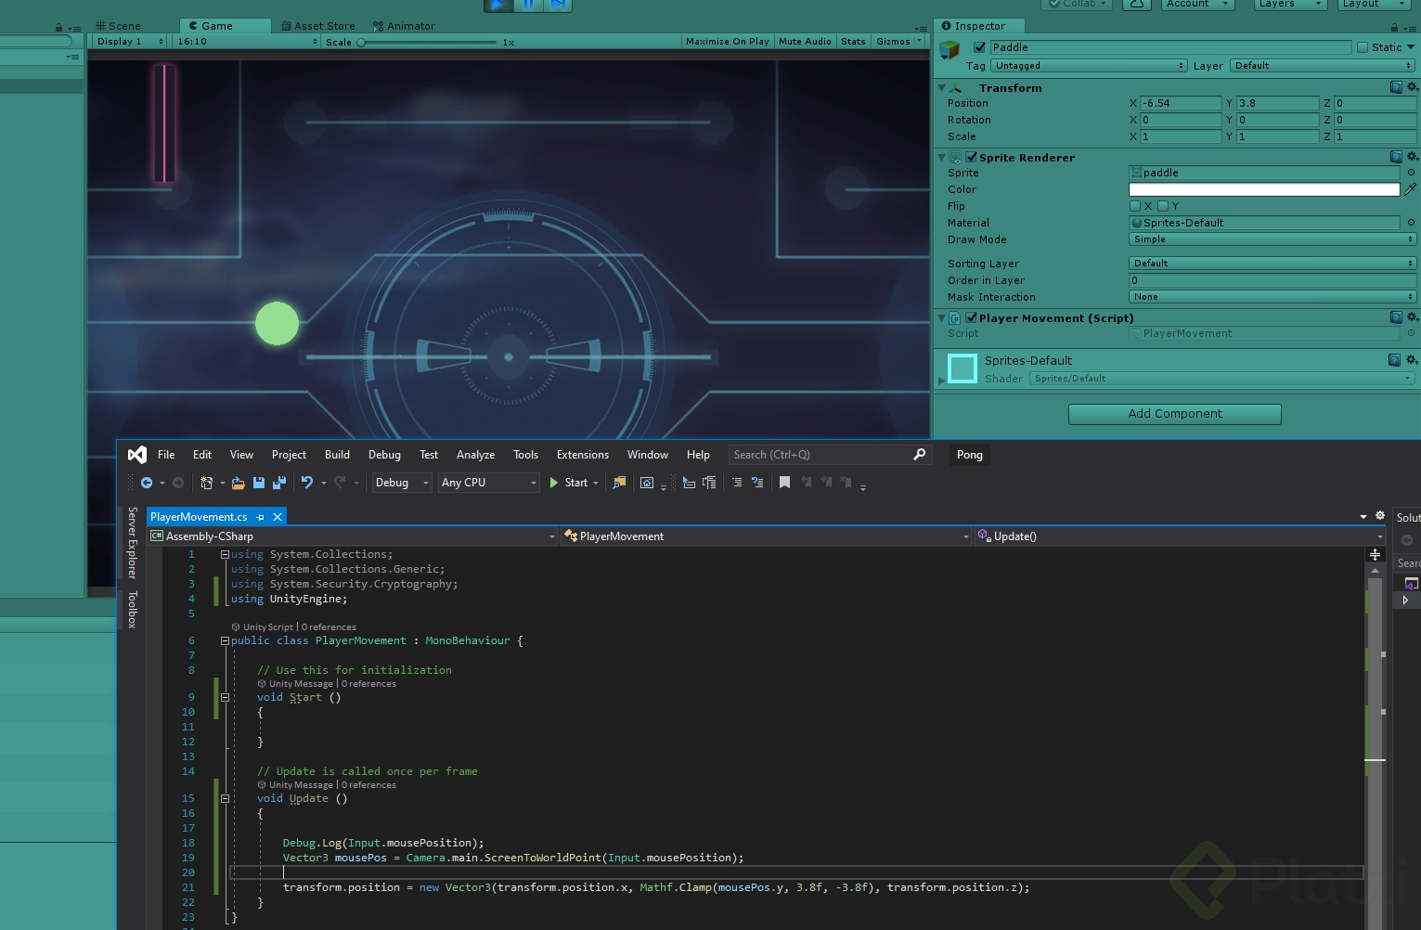
Task: Navigate backward in Visual Studio toolbar
Action: [147, 483]
